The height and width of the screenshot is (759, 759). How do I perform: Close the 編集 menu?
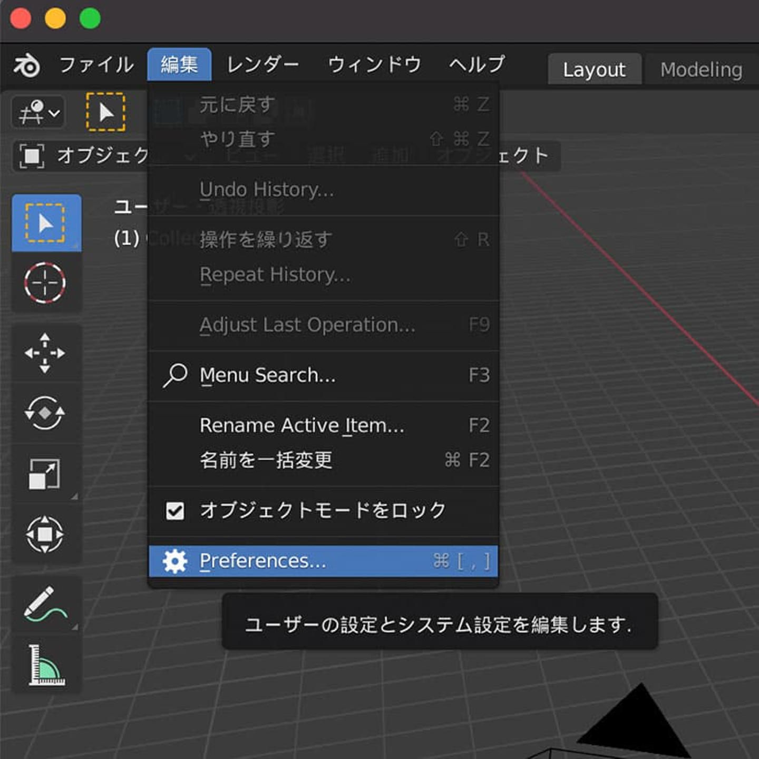[179, 65]
